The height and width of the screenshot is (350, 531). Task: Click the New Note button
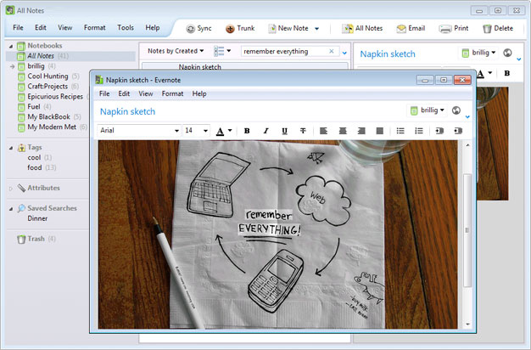(293, 28)
